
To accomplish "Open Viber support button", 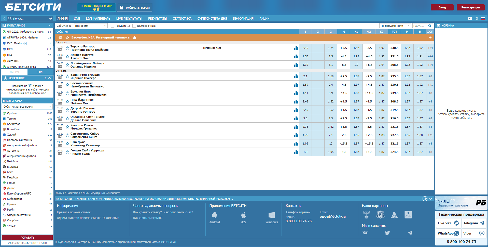I will pyautogui.click(x=474, y=233).
